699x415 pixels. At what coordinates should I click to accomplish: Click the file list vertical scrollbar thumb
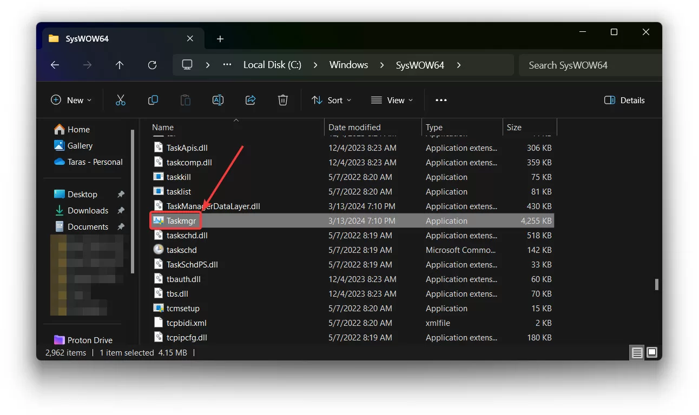pyautogui.click(x=657, y=284)
